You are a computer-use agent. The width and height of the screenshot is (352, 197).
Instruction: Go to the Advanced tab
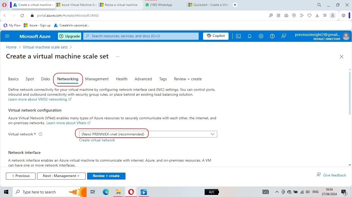[x=143, y=79]
